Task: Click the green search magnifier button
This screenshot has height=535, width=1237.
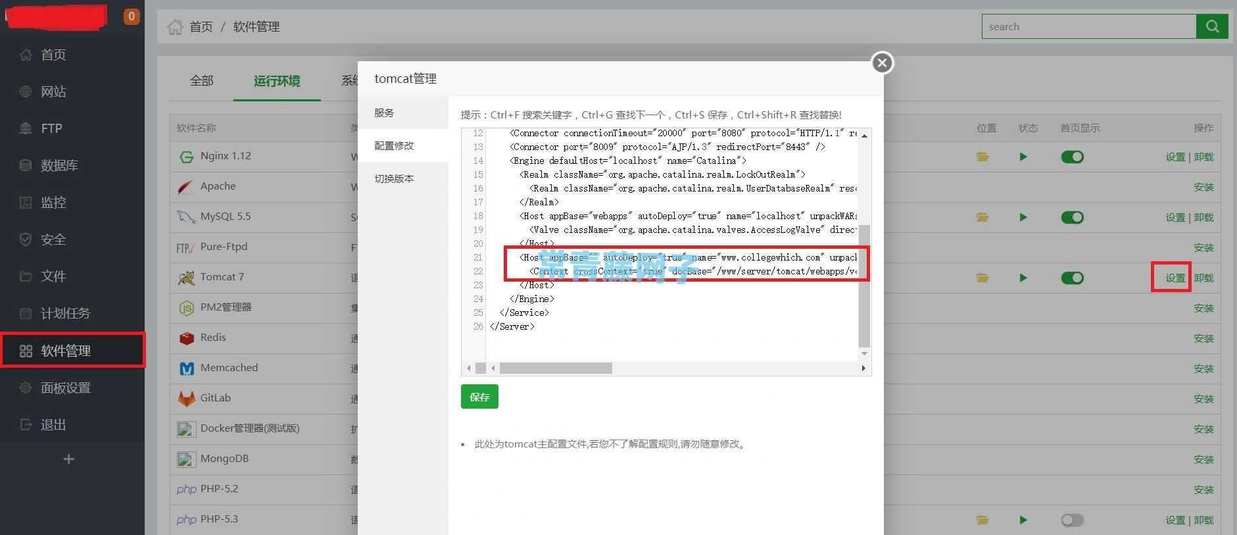Action: click(x=1212, y=26)
